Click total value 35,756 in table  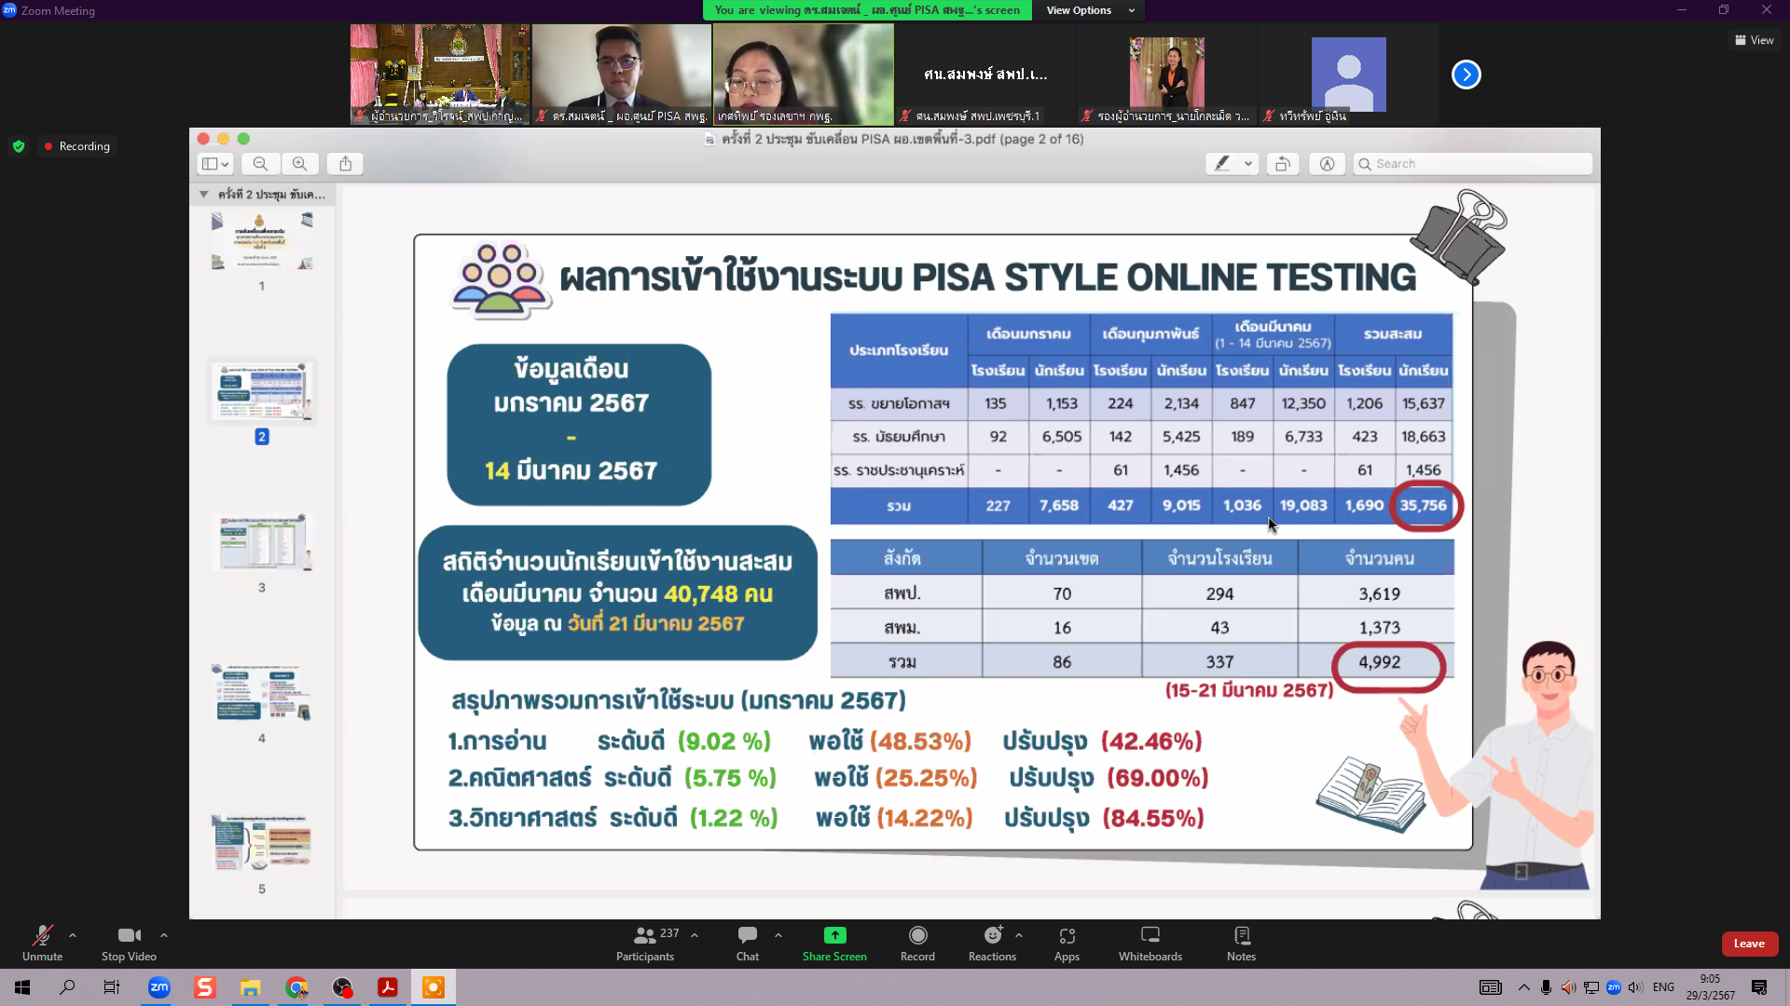[x=1424, y=506]
